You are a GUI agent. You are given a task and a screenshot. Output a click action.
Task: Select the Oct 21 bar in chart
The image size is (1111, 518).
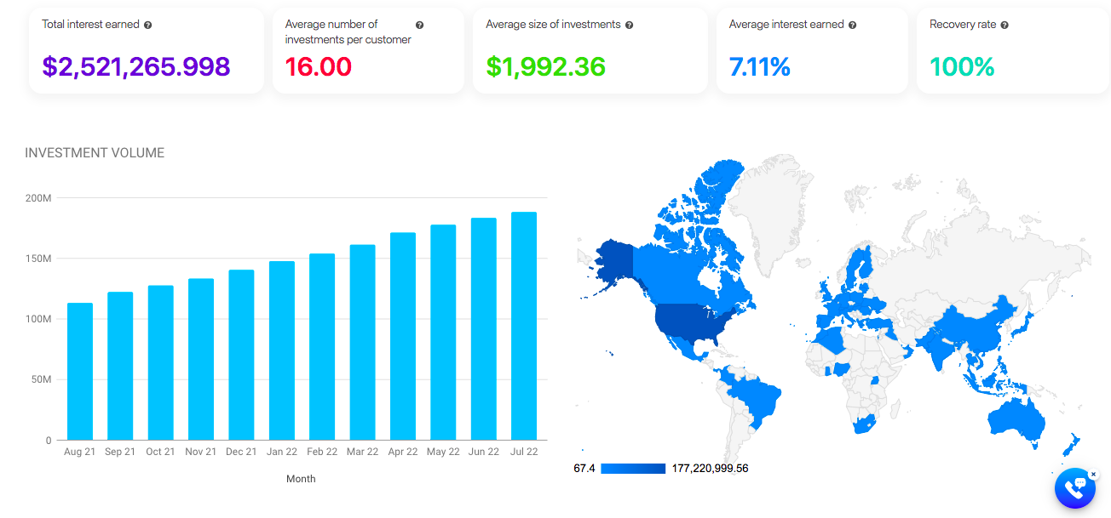point(160,363)
